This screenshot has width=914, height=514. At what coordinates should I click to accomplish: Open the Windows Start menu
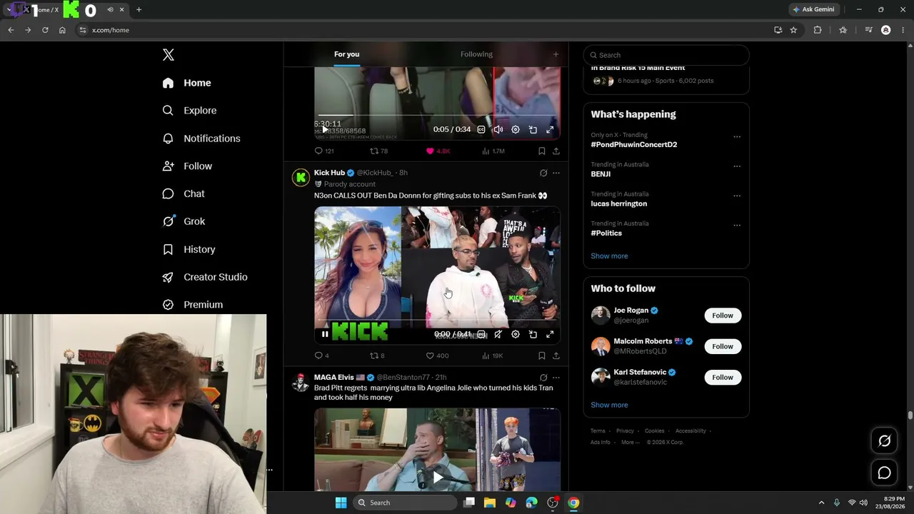341,503
